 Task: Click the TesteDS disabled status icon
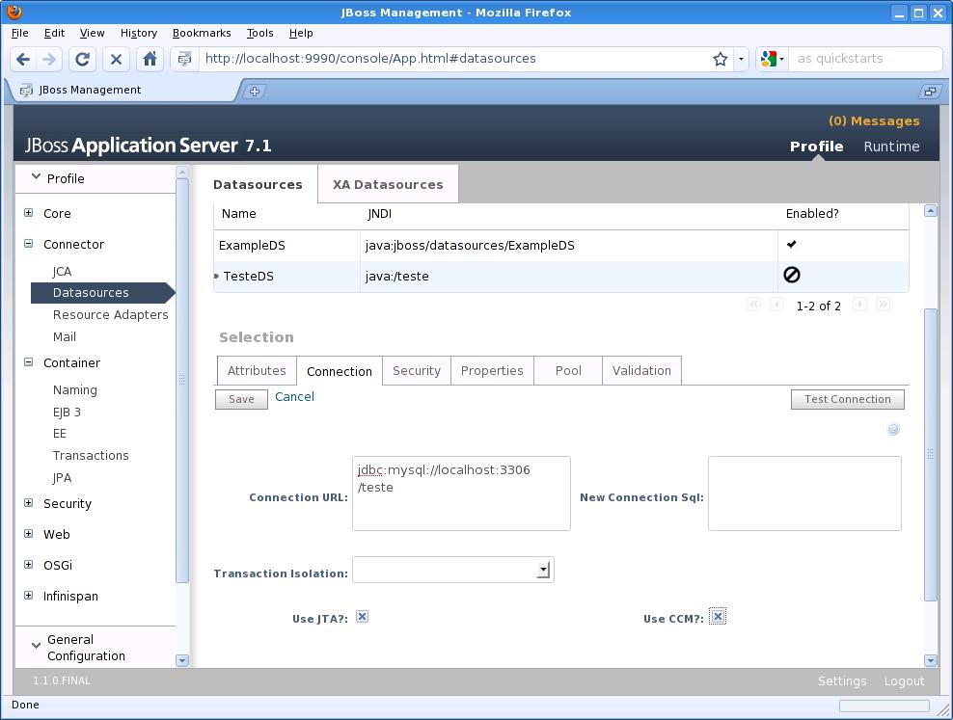click(791, 275)
